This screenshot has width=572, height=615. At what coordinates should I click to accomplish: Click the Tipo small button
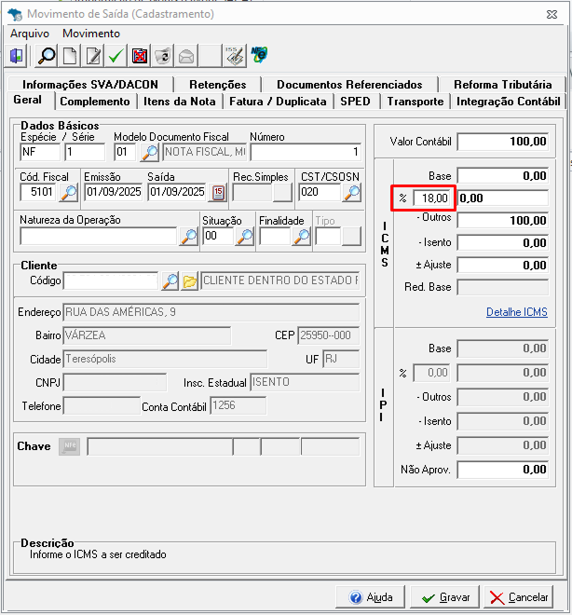click(351, 237)
